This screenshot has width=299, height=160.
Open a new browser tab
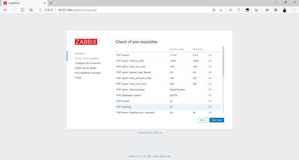click(x=51, y=3)
